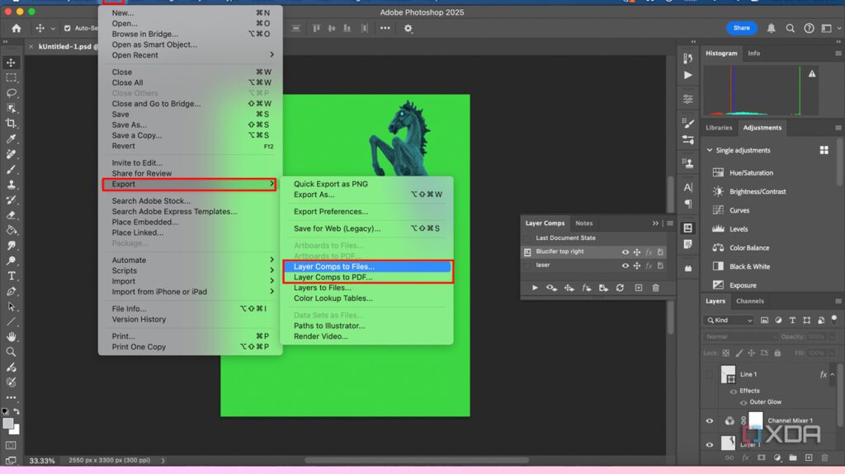This screenshot has height=474, width=845.
Task: Open the Normal blend mode dropdown
Action: (x=740, y=336)
